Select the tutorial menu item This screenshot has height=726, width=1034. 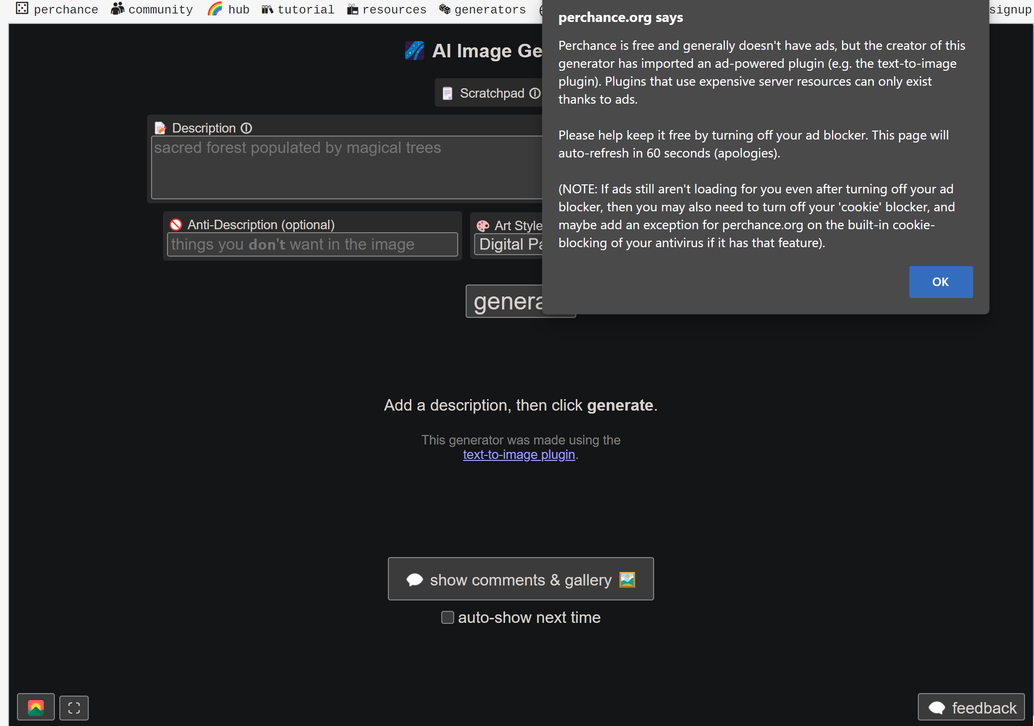point(306,9)
